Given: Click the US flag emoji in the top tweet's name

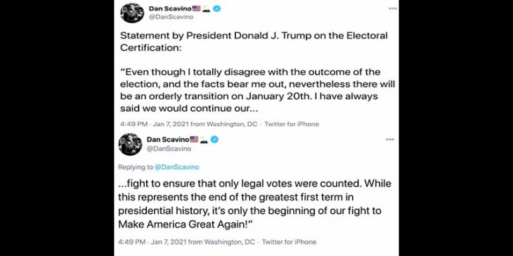Looking at the screenshot, I should coord(196,8).
